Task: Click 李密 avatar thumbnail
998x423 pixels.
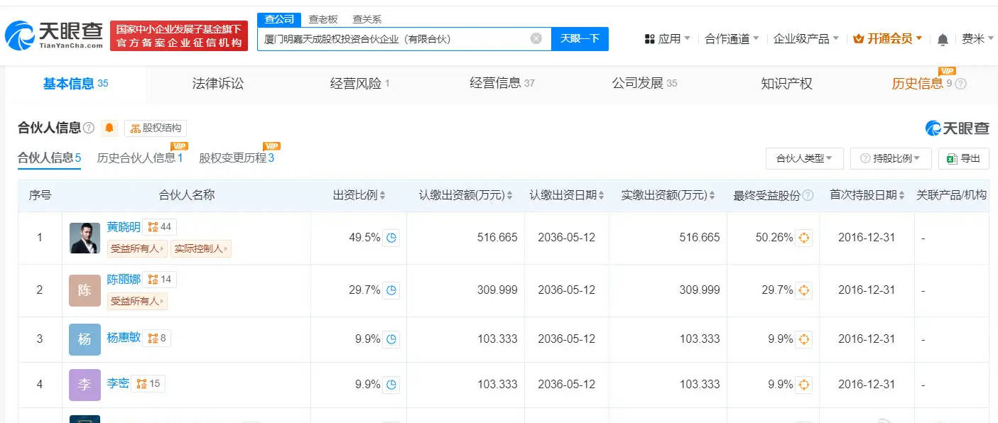Action: point(85,385)
